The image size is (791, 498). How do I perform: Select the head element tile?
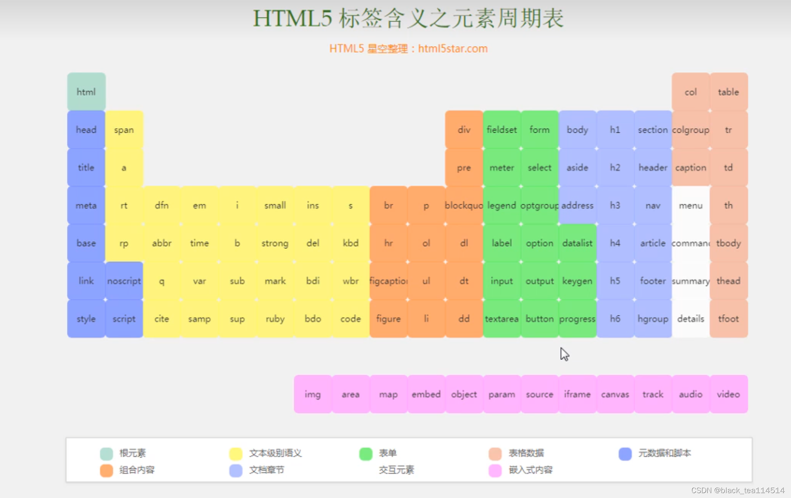[86, 130]
